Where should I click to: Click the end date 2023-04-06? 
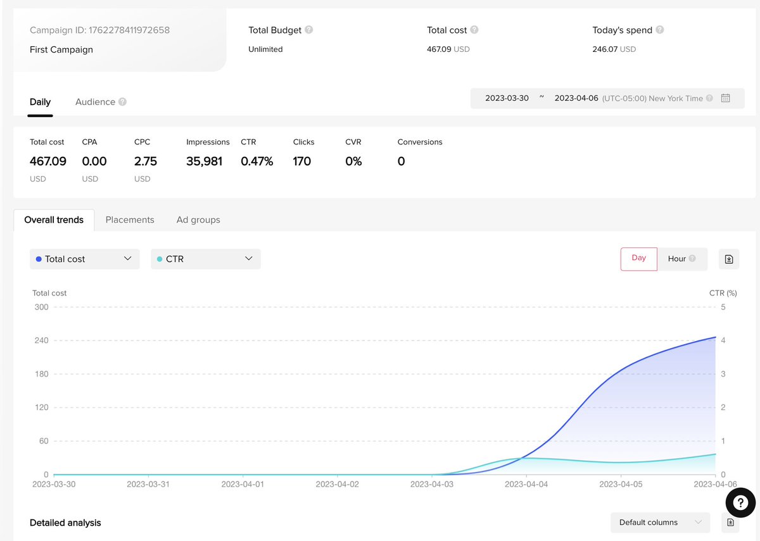(x=576, y=98)
